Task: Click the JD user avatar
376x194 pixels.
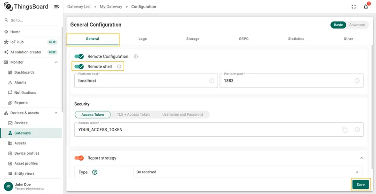Action: [x=8, y=187]
